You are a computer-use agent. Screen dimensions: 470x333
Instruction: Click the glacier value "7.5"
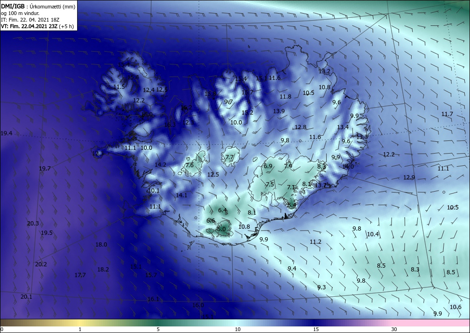270,185
